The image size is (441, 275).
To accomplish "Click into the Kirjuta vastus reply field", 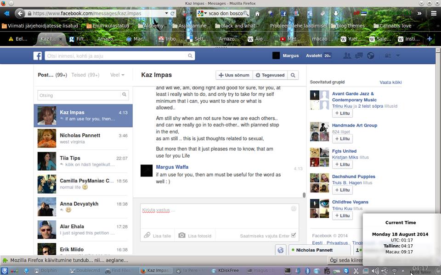I will tap(220, 215).
